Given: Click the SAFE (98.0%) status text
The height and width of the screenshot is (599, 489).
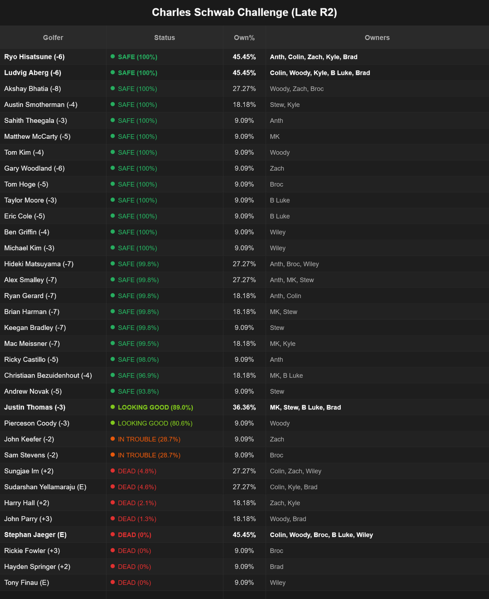Looking at the screenshot, I should point(138,360).
